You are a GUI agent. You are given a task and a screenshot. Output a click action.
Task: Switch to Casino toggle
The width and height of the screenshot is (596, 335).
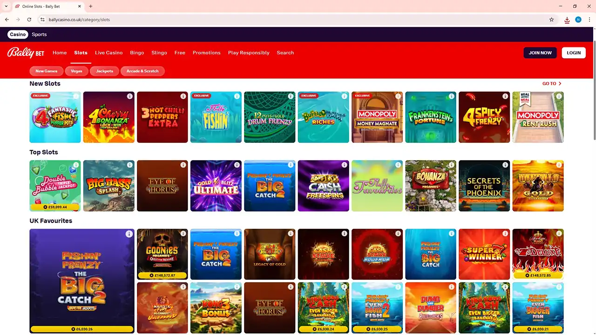pyautogui.click(x=18, y=34)
